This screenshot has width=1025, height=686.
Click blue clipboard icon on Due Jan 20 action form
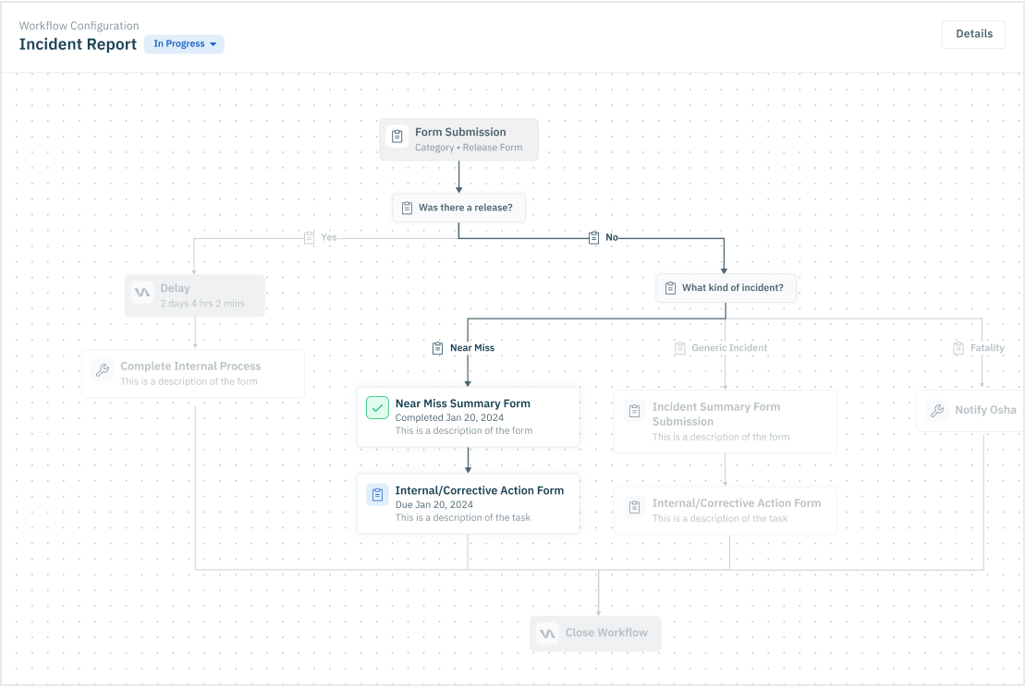(377, 495)
